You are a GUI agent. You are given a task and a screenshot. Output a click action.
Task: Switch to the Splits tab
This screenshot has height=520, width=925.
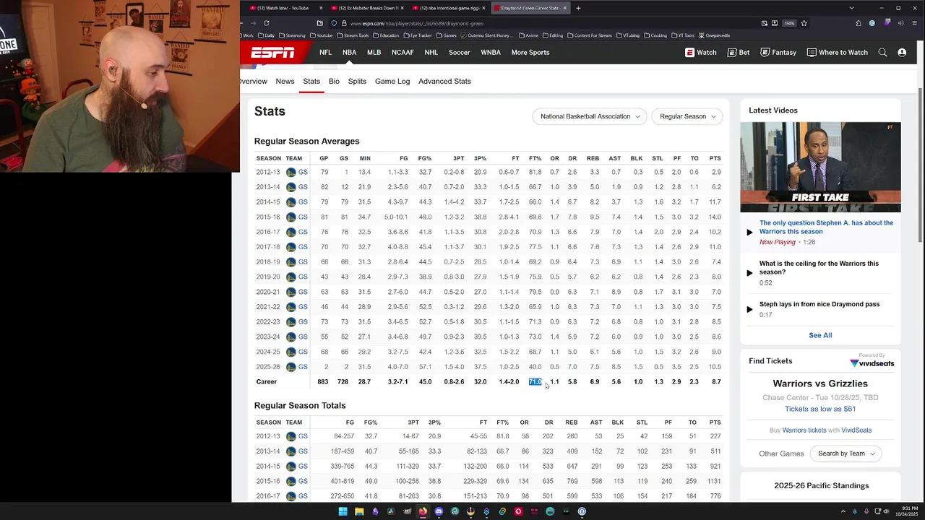tap(357, 81)
